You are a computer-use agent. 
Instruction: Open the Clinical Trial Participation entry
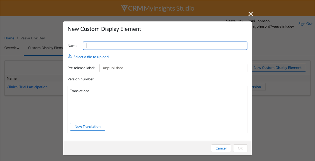(27, 87)
